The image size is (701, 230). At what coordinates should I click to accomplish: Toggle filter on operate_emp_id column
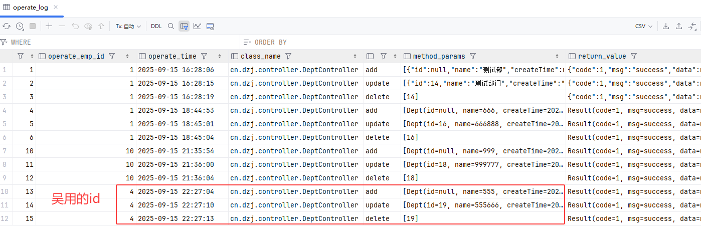point(112,56)
